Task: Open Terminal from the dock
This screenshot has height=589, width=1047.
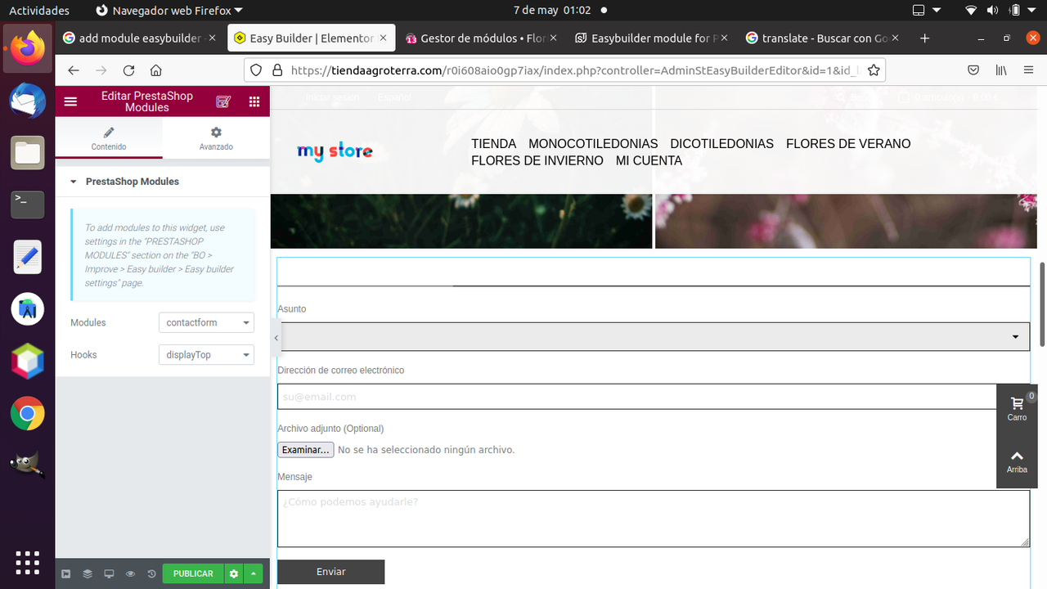Action: [27, 205]
